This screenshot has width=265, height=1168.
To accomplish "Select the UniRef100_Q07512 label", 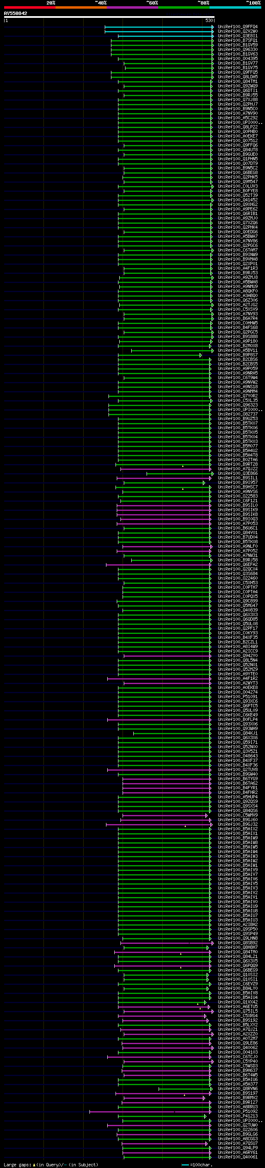I will click(x=237, y=140).
